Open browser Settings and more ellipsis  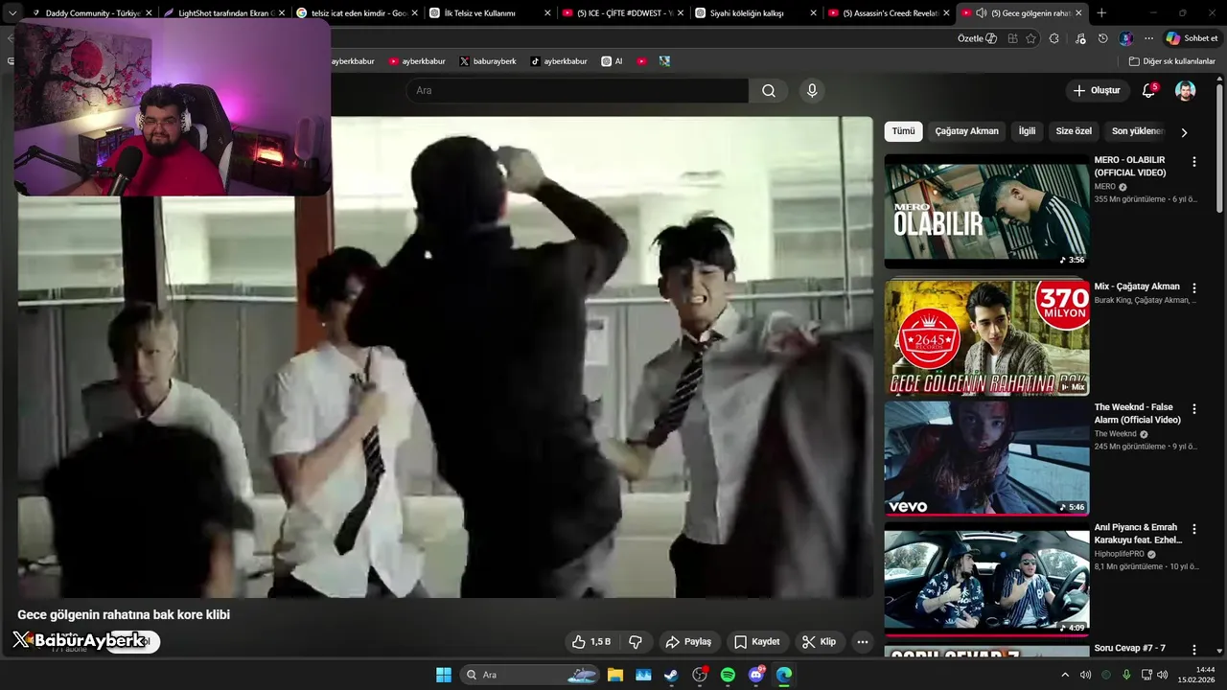1148,38
